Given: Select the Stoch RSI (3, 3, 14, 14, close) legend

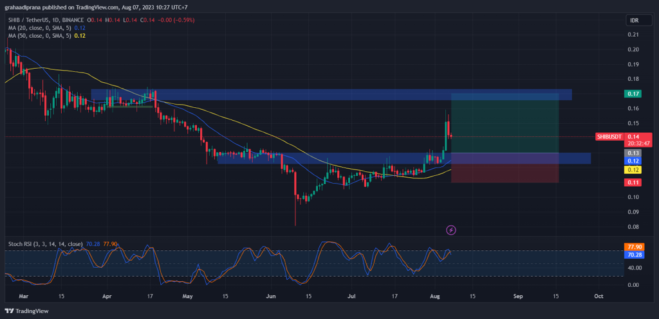Looking at the screenshot, I should click(45, 243).
